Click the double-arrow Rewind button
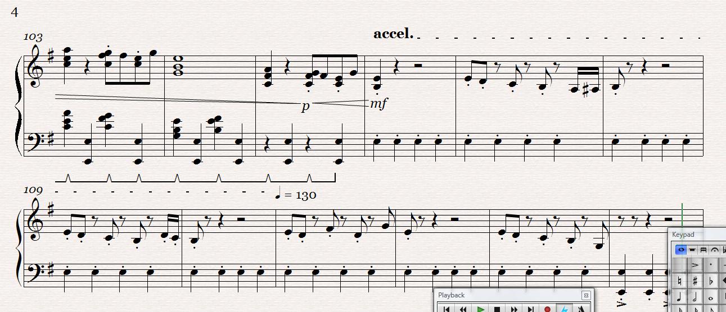Image resolution: width=726 pixels, height=312 pixels. [463, 309]
